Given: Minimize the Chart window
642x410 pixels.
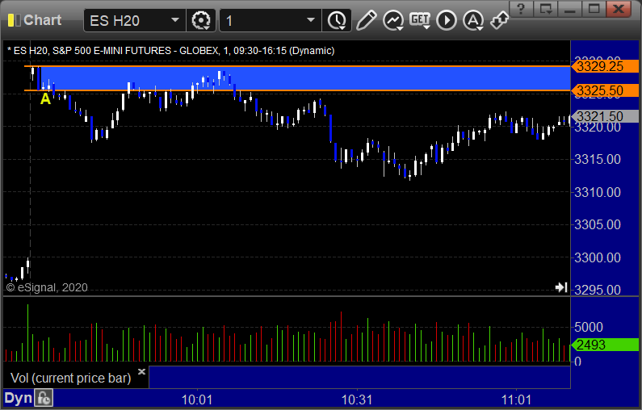Looking at the screenshot, I should 569,9.
